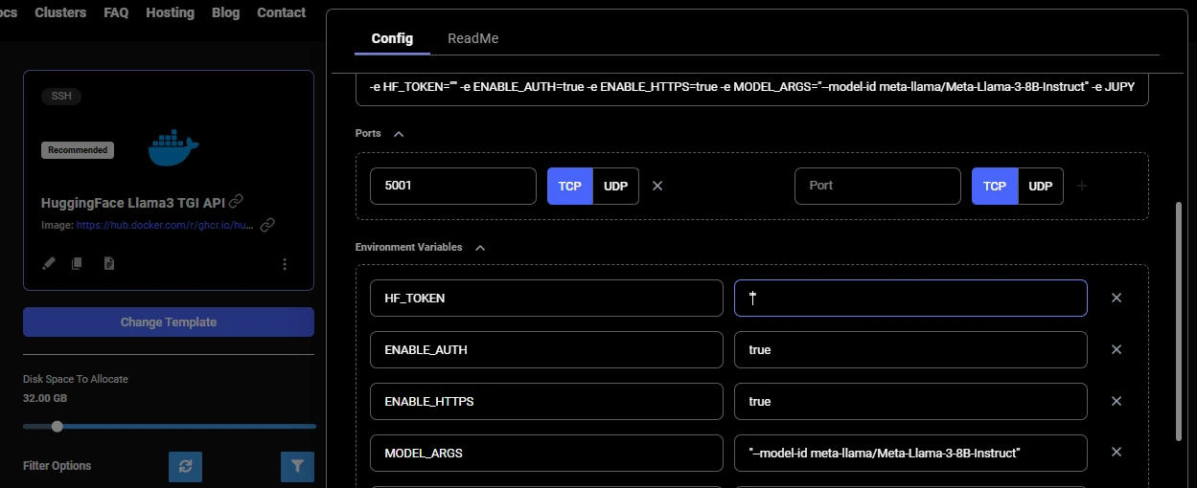The width and height of the screenshot is (1197, 488).
Task: Delete the MODEL_ARGS variable
Action: tap(1116, 453)
